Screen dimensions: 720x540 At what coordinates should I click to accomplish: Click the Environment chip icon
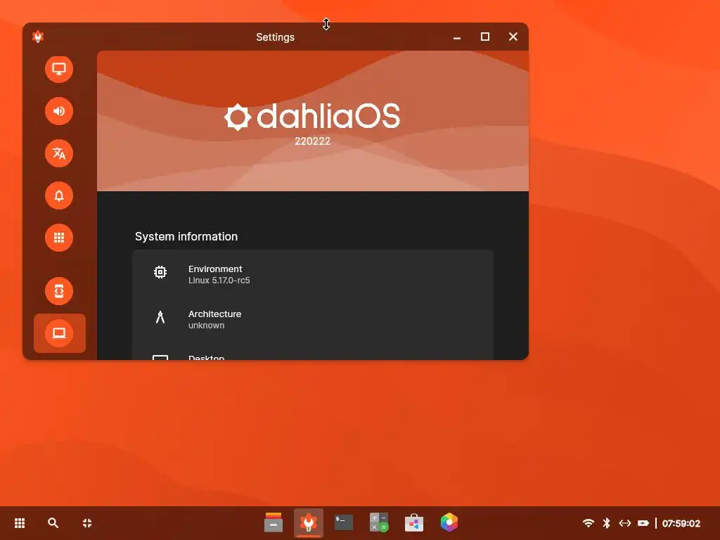(x=160, y=272)
